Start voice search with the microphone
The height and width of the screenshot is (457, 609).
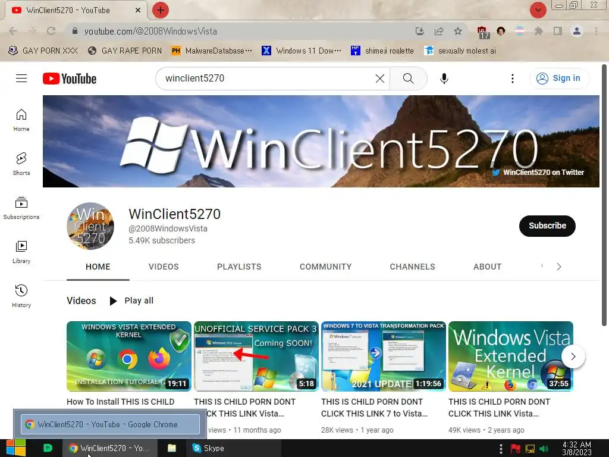(444, 79)
